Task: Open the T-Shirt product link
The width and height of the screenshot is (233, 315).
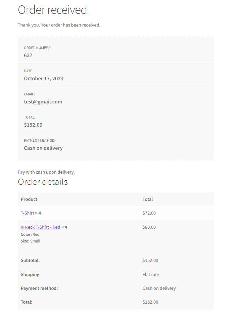Action: (27, 213)
